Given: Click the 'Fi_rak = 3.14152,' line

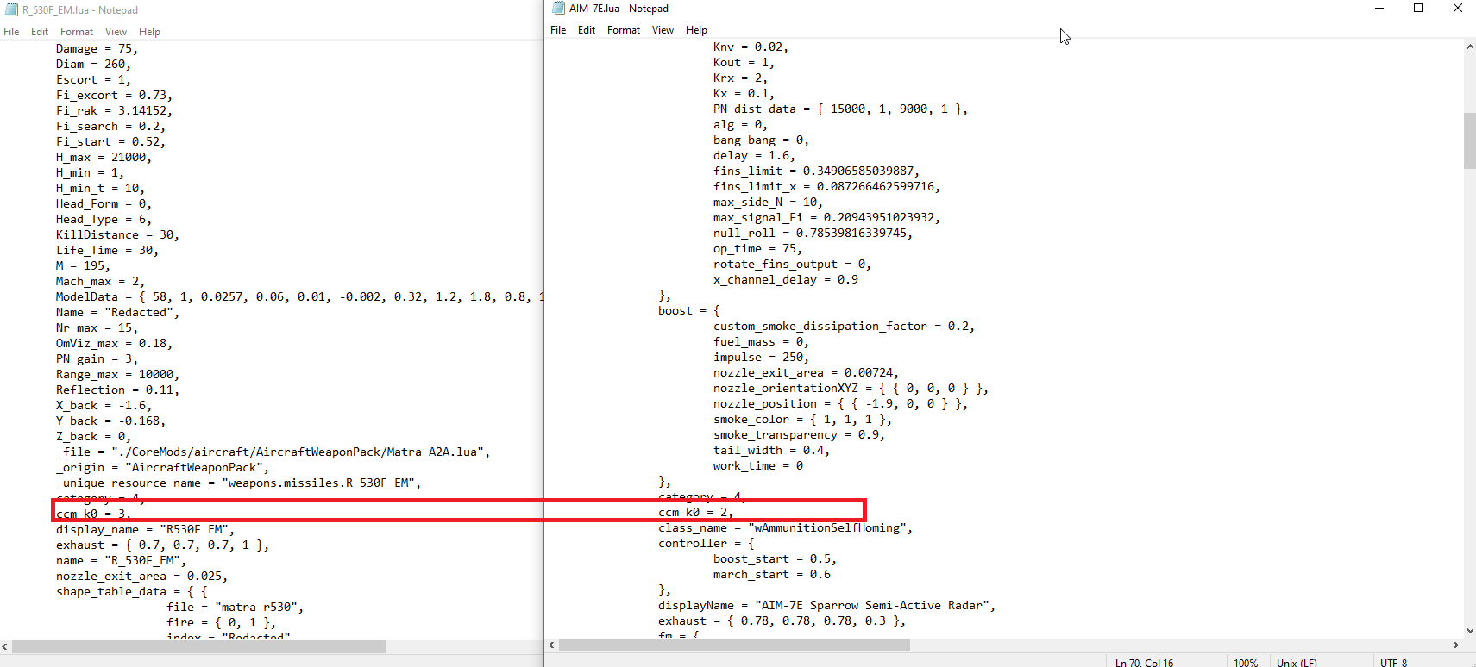Looking at the screenshot, I should (115, 111).
